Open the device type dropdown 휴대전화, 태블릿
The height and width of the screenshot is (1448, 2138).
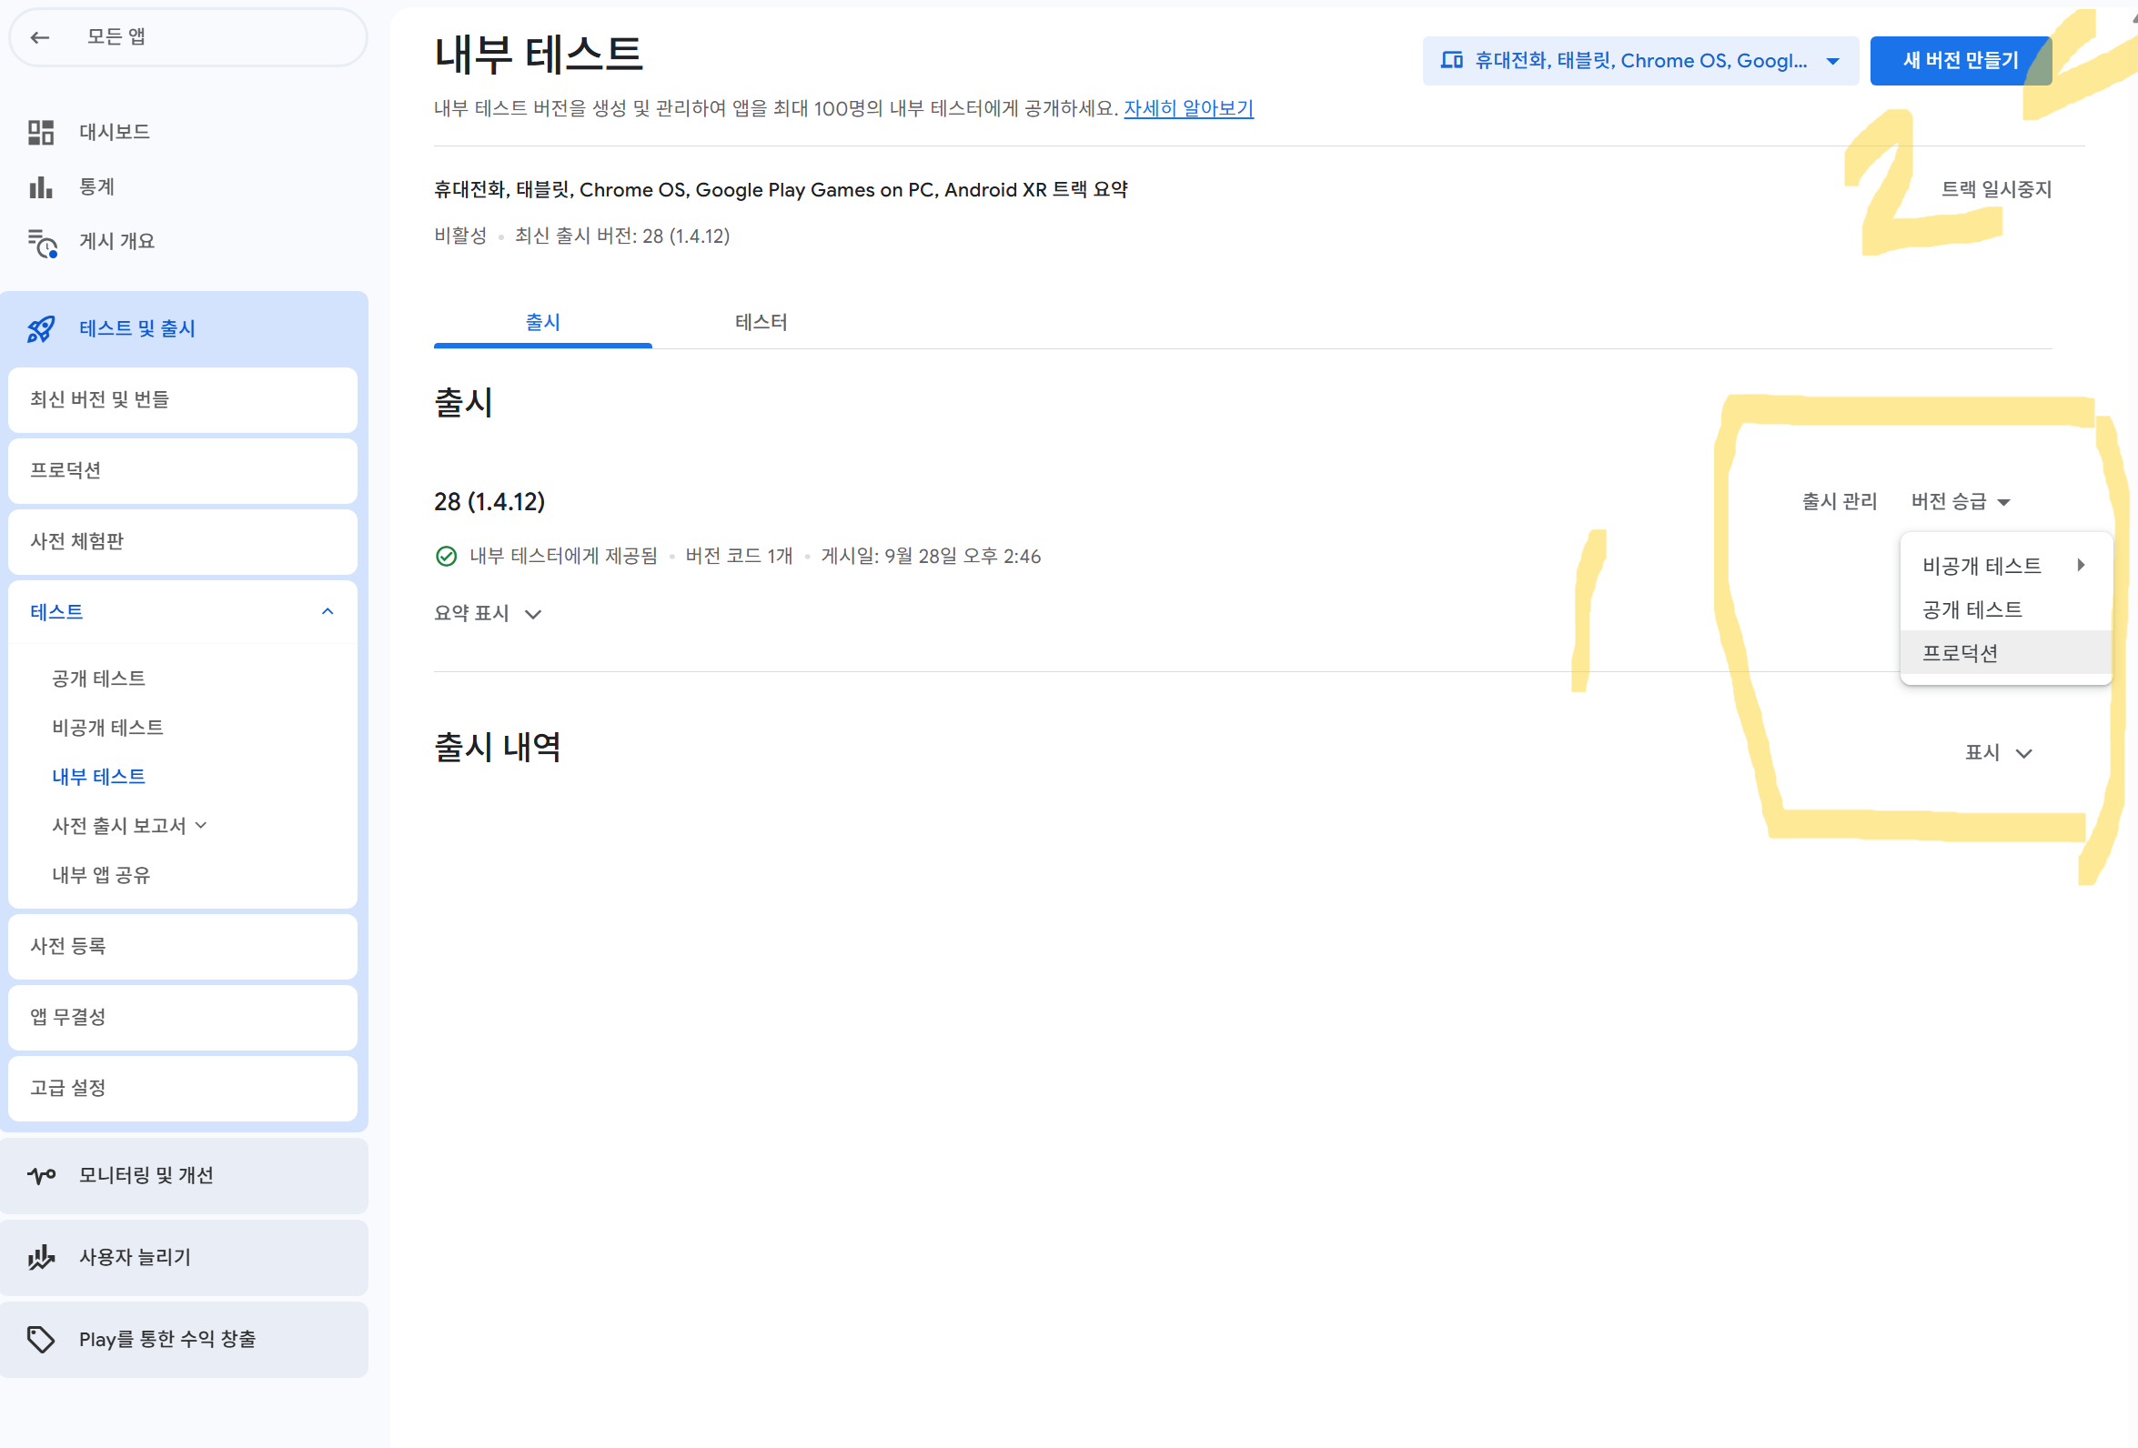click(1639, 61)
